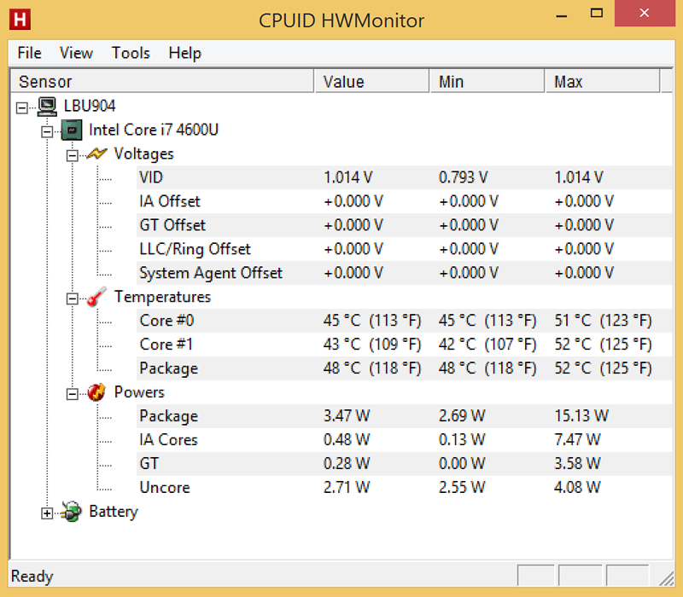Click the Battery icon
Screen dimensions: 683x597
tap(72, 512)
